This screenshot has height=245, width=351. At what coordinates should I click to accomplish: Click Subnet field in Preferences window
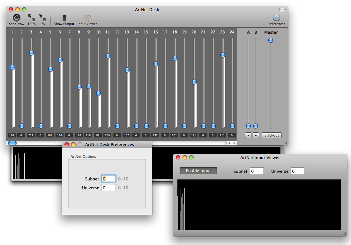tap(108, 179)
